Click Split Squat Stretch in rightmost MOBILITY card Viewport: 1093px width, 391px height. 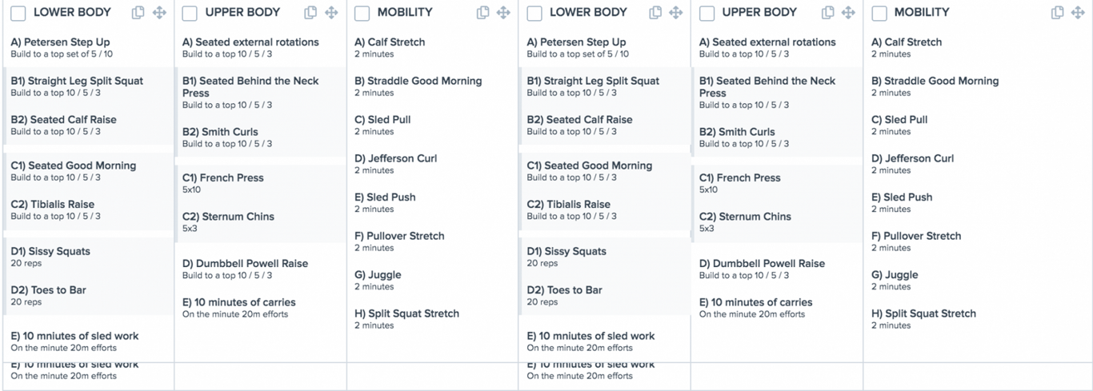point(923,313)
